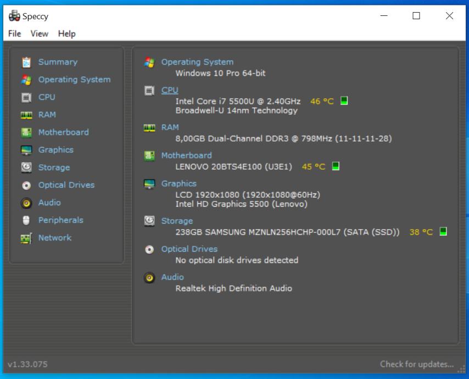Open the Help menu

click(x=66, y=34)
